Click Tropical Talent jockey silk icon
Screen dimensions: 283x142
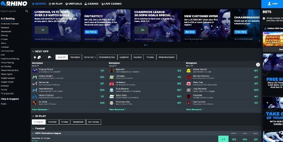click(x=35, y=71)
